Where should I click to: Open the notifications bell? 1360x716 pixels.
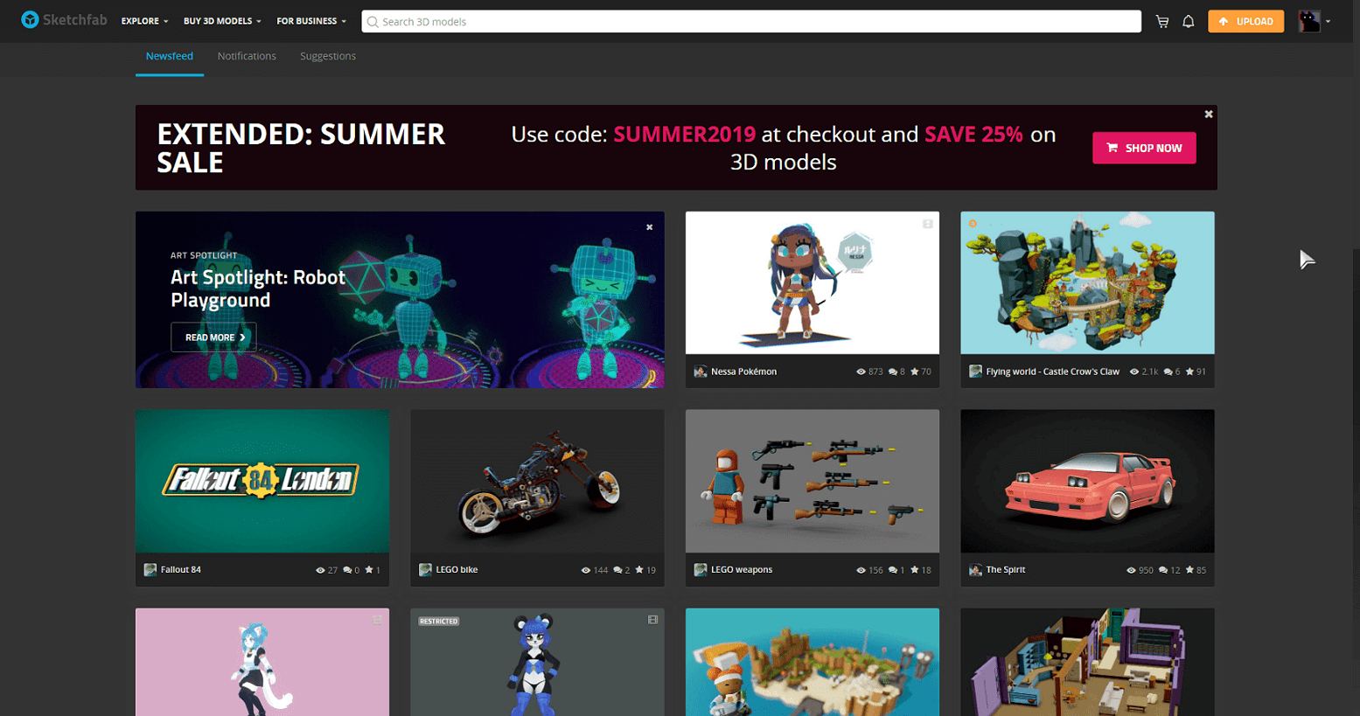1189,22
